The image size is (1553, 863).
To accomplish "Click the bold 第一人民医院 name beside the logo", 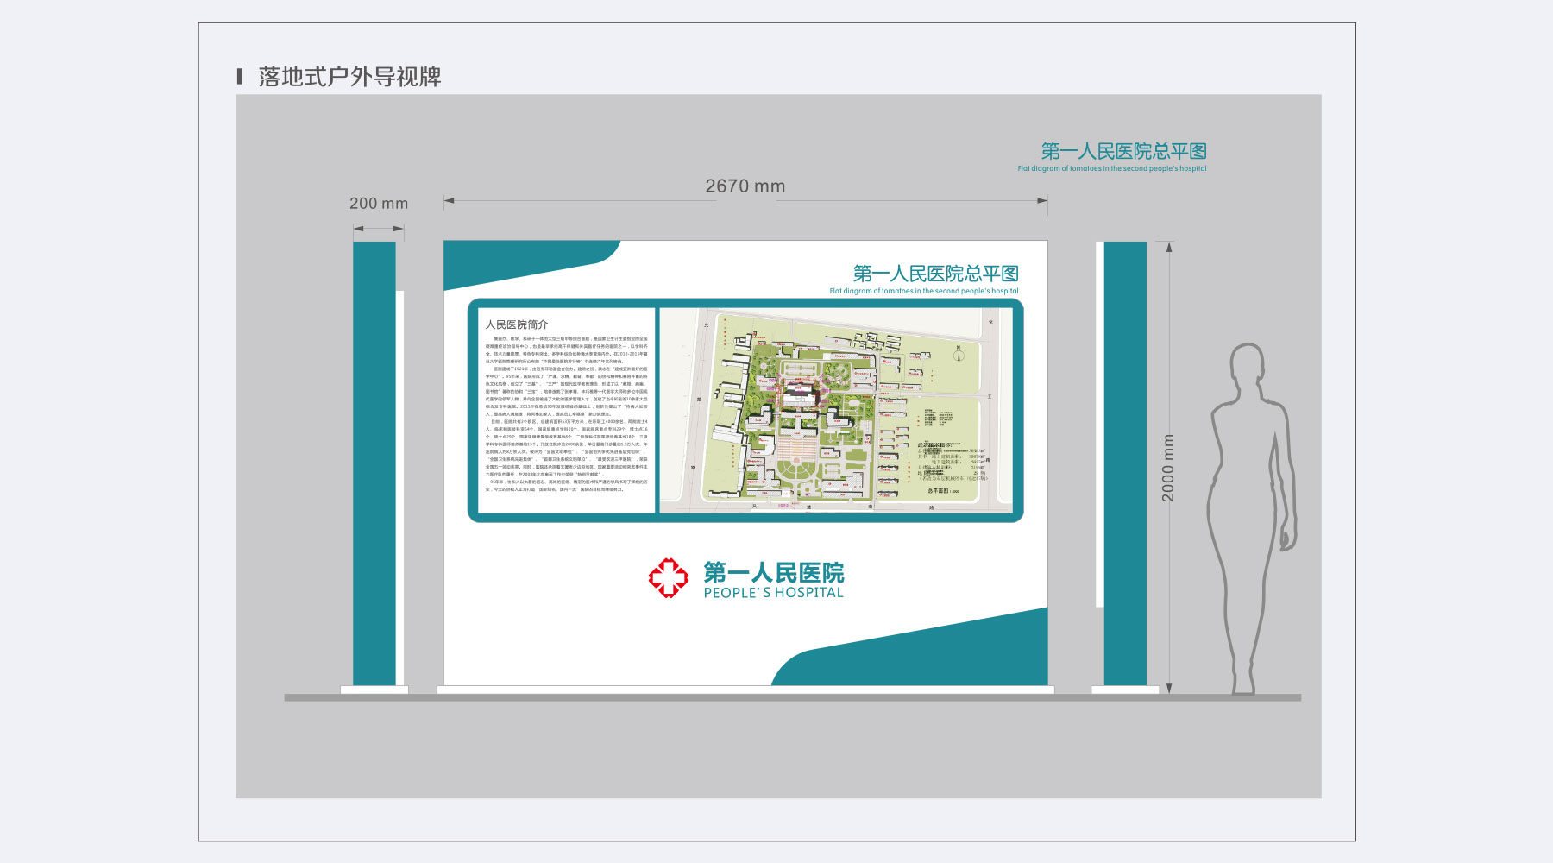I will click(x=773, y=572).
